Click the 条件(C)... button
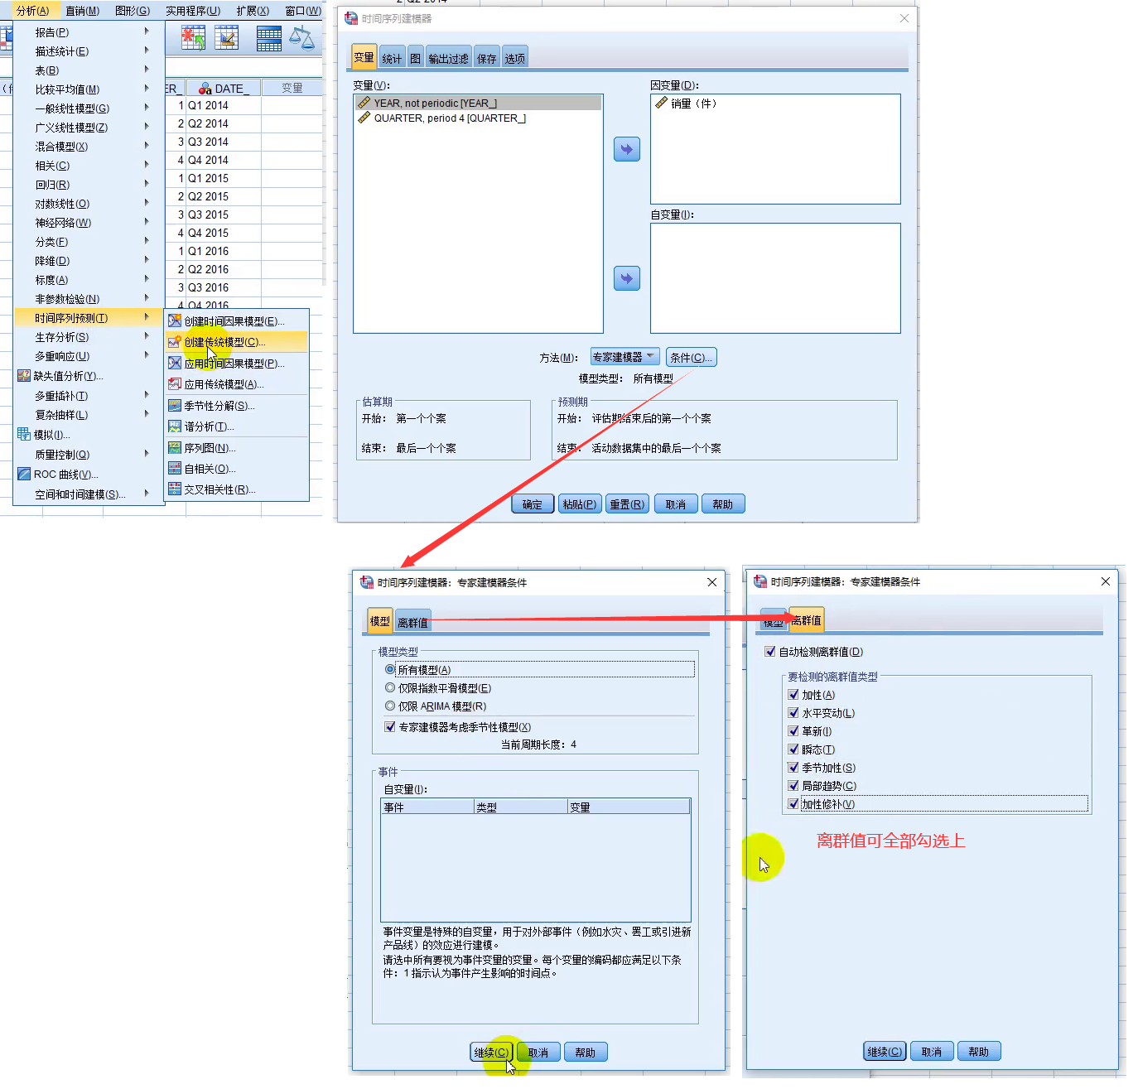 coord(691,357)
